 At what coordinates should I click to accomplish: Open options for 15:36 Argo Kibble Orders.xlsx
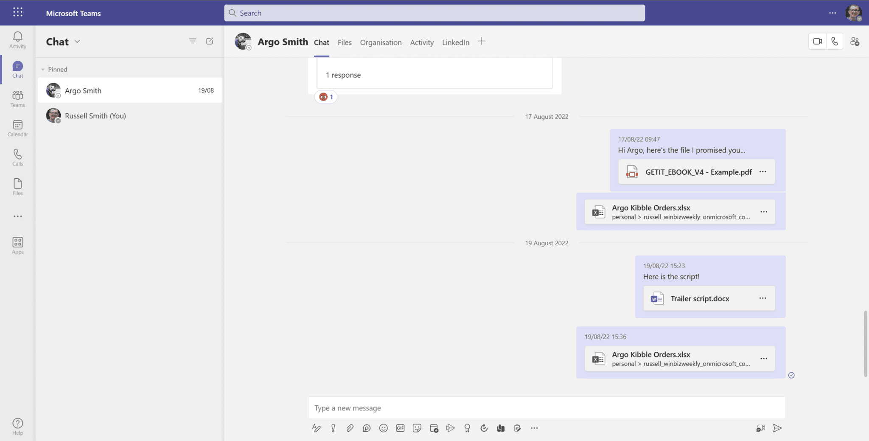click(x=764, y=358)
